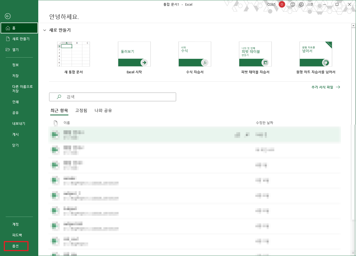Click the folder icon beside 열기

pos(8,50)
